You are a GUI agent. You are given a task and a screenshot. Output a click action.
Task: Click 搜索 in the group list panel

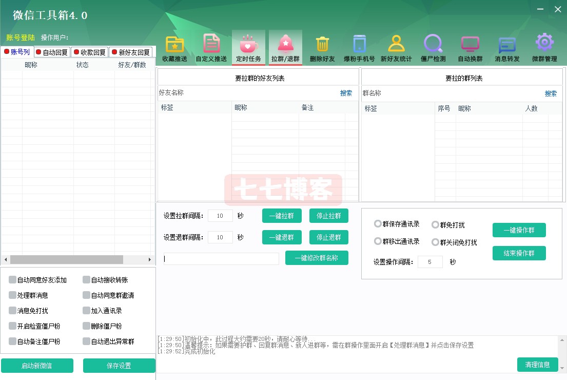tap(551, 93)
